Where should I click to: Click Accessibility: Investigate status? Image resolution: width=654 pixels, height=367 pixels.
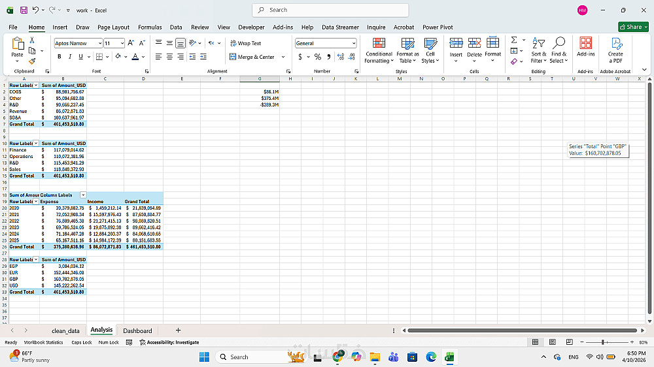click(x=169, y=342)
